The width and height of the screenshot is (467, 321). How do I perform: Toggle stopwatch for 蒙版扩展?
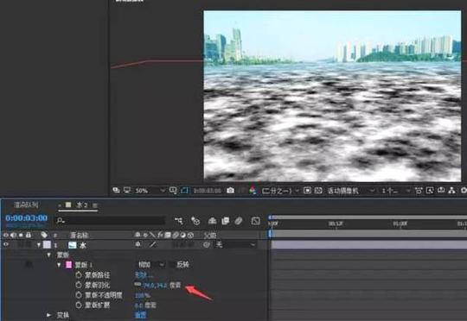tap(79, 305)
